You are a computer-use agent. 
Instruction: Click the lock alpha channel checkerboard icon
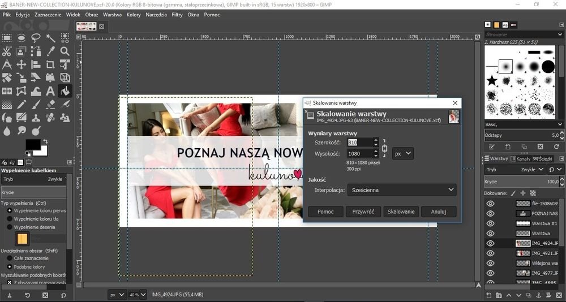pyautogui.click(x=533, y=193)
